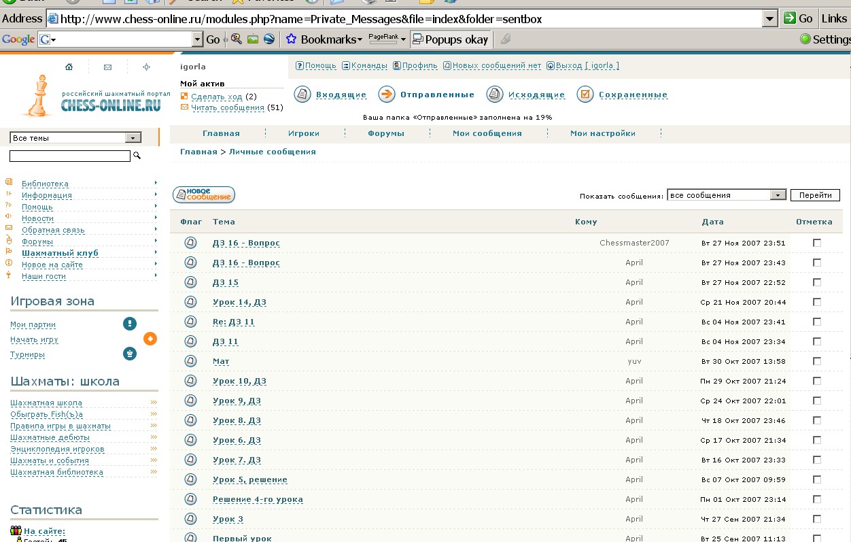Check the box for ДЗ 16 sent 23:43
Image resolution: width=851 pixels, height=542 pixels.
817,262
